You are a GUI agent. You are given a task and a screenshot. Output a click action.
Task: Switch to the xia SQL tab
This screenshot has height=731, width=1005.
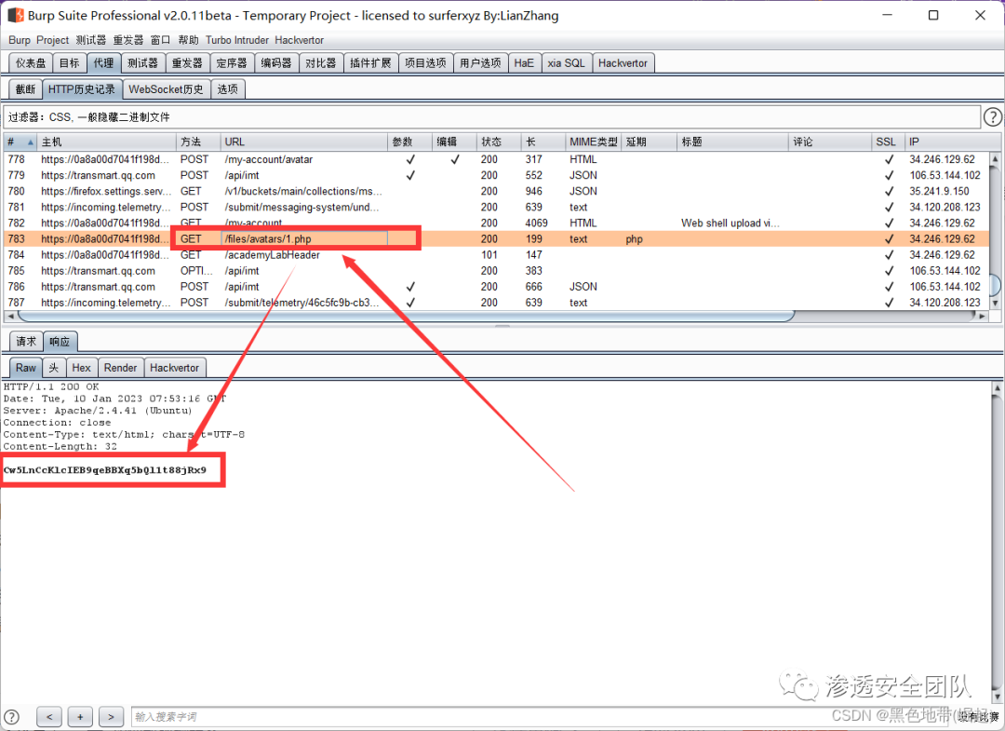(x=566, y=62)
